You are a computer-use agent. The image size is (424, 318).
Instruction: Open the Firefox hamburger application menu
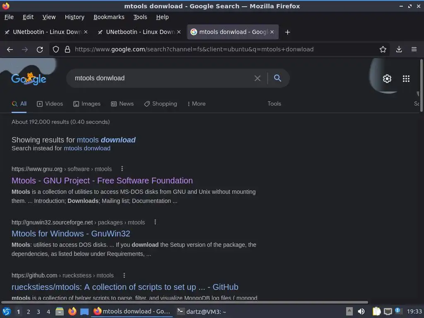click(414, 49)
